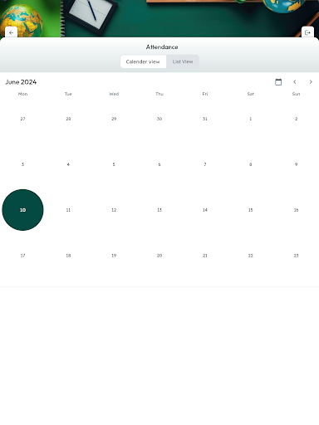Go to the previous month chevron
The height and width of the screenshot is (425, 319).
coord(295,82)
